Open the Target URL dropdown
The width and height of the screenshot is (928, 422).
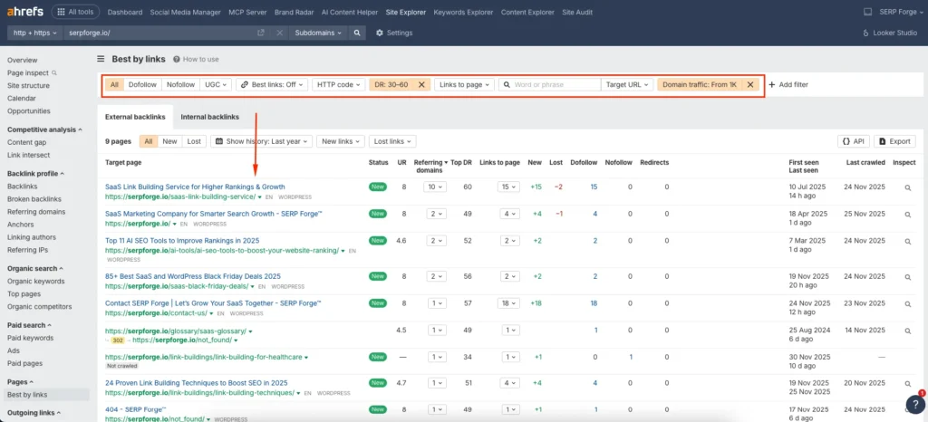click(627, 84)
